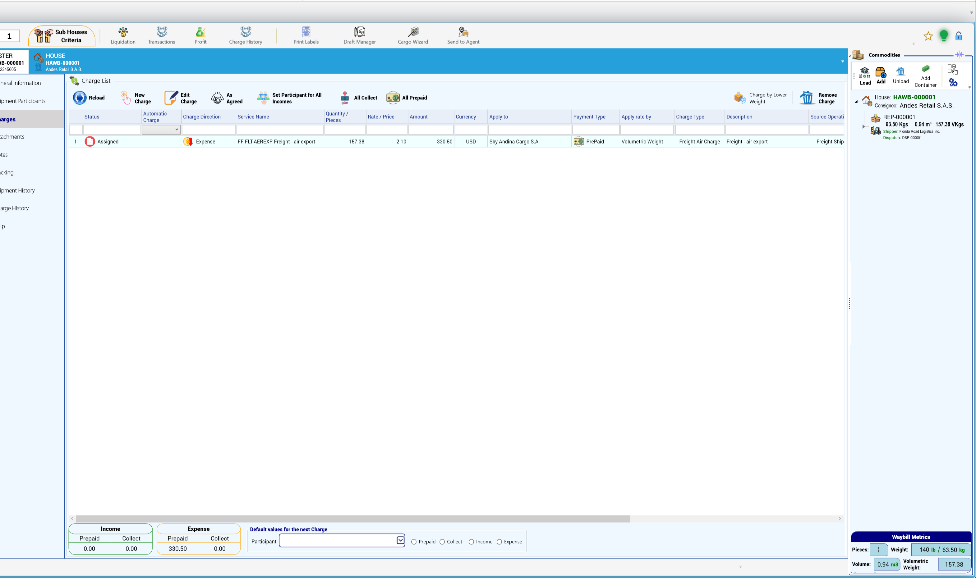Click Add Container icon
This screenshot has width=976, height=578.
[x=925, y=76]
